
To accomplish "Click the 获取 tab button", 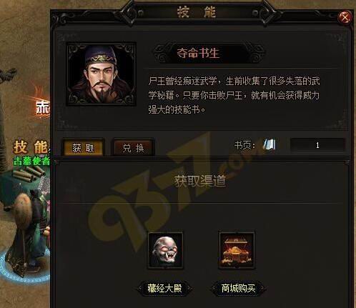I will [83, 148].
